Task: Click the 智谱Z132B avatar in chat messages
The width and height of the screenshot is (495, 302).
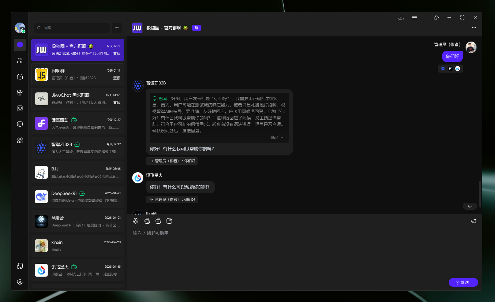Action: (138, 86)
